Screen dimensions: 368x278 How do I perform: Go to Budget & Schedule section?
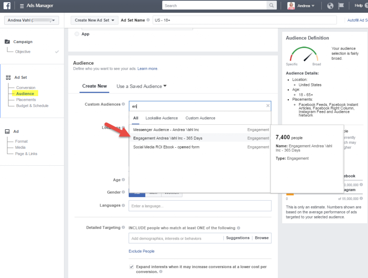point(32,106)
